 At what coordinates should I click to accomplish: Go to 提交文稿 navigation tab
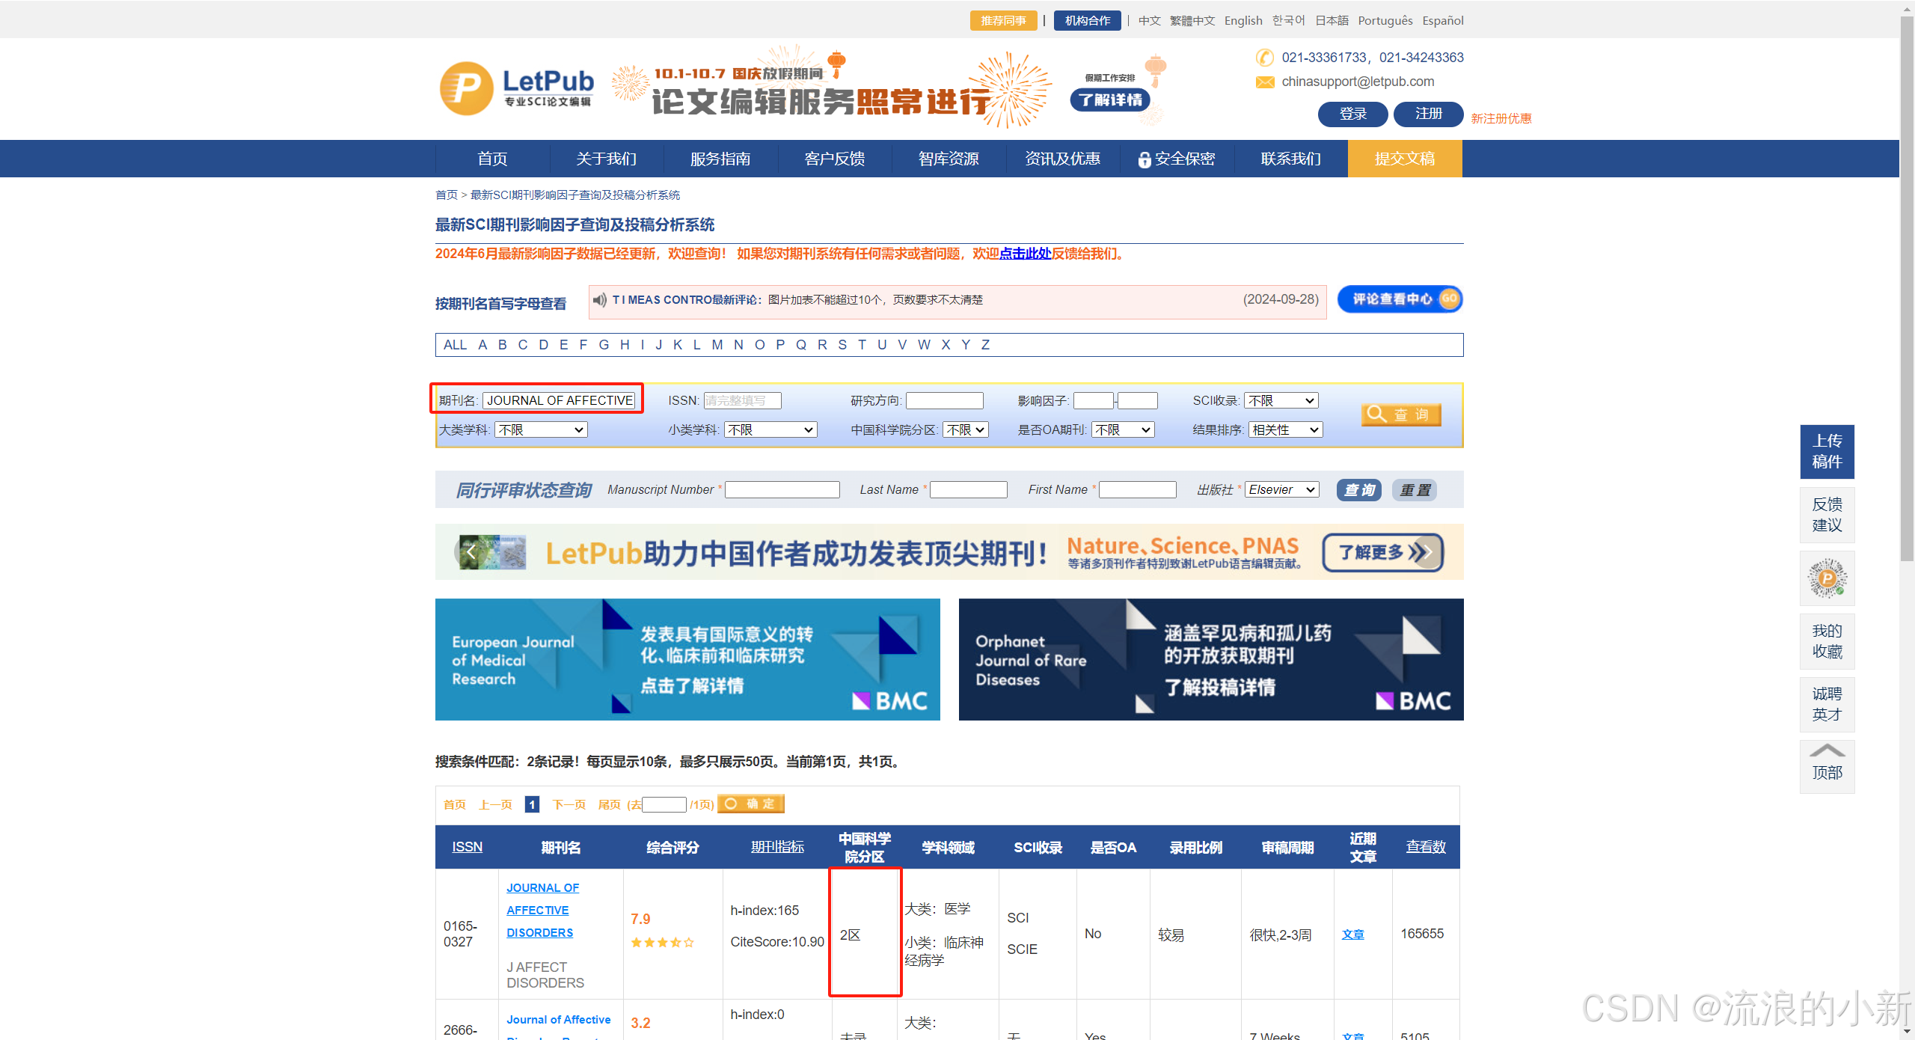point(1404,159)
